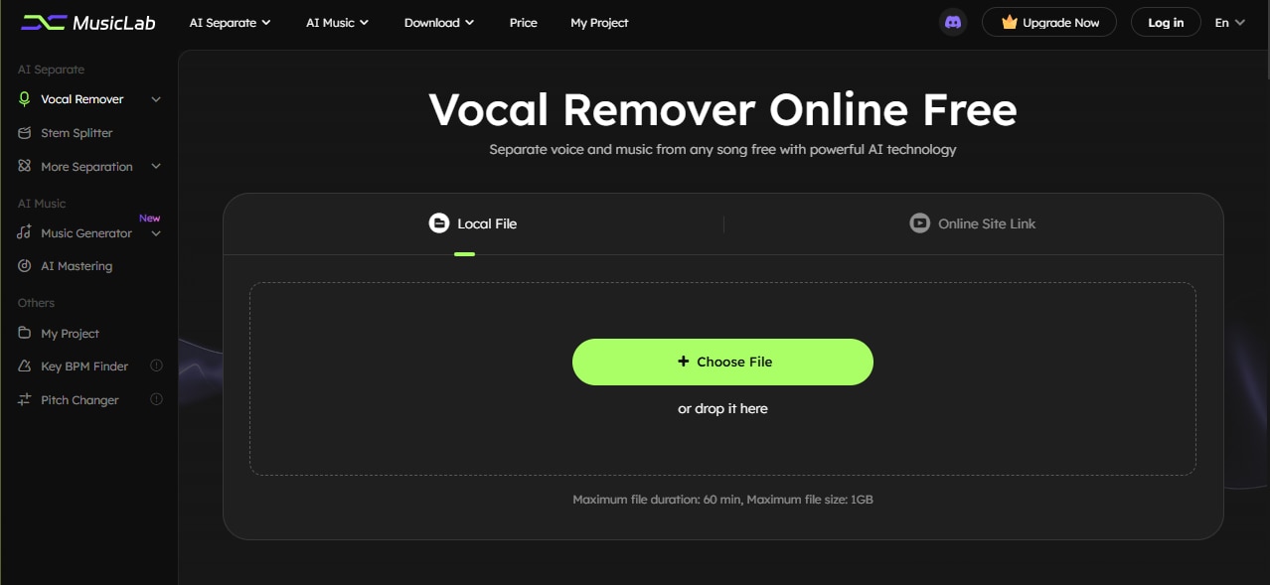Open the AI Mastering tool
1270x585 pixels.
(x=75, y=265)
